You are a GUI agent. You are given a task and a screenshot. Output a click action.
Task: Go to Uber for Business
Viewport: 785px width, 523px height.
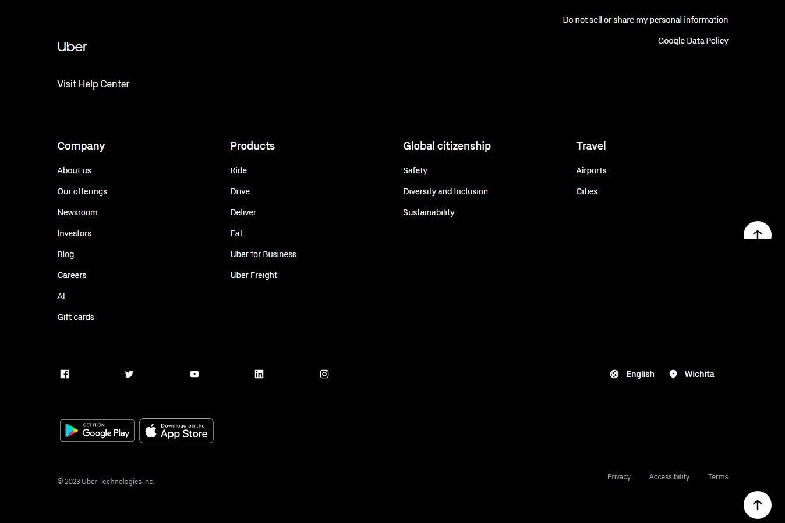point(263,254)
